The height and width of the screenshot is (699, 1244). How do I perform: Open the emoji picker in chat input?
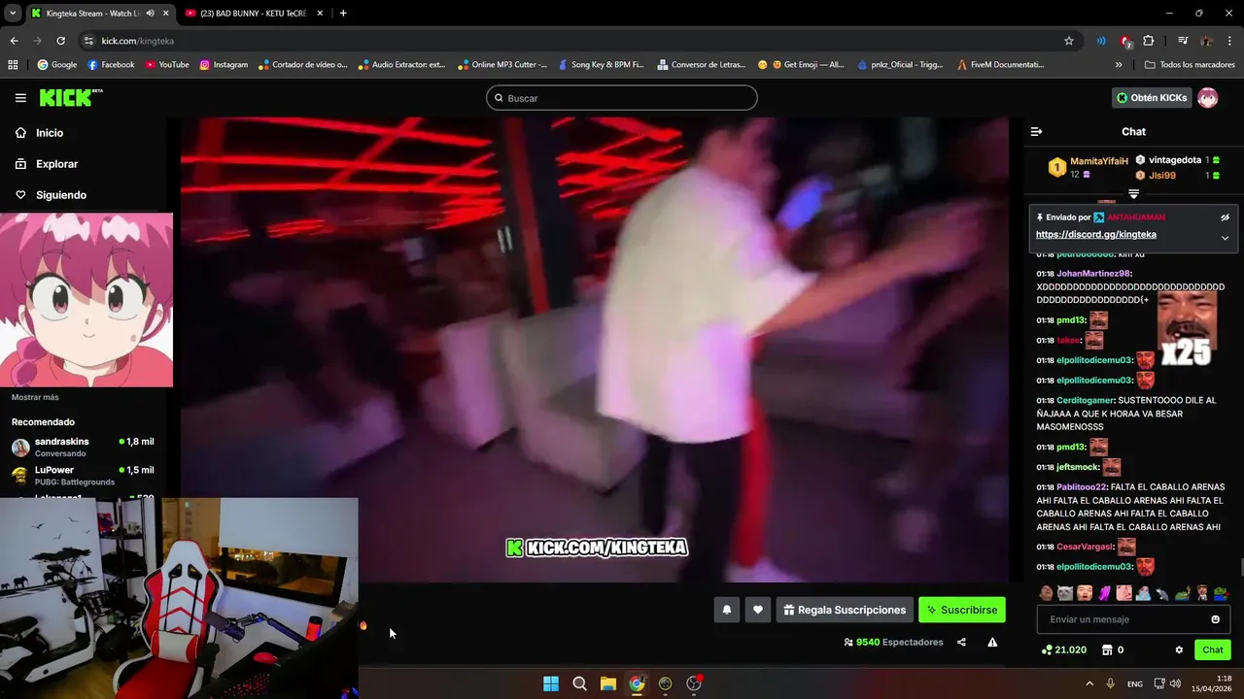click(1215, 619)
